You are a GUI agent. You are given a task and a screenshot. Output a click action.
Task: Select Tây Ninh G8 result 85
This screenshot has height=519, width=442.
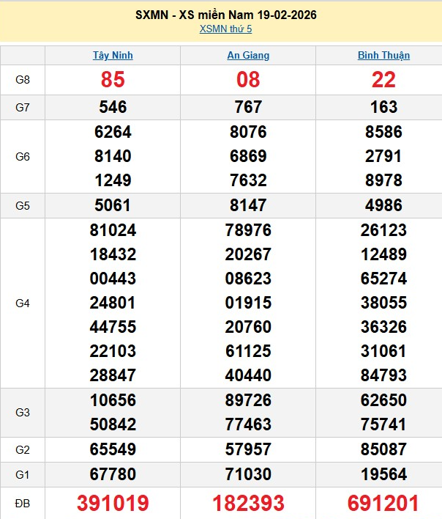[x=113, y=80]
